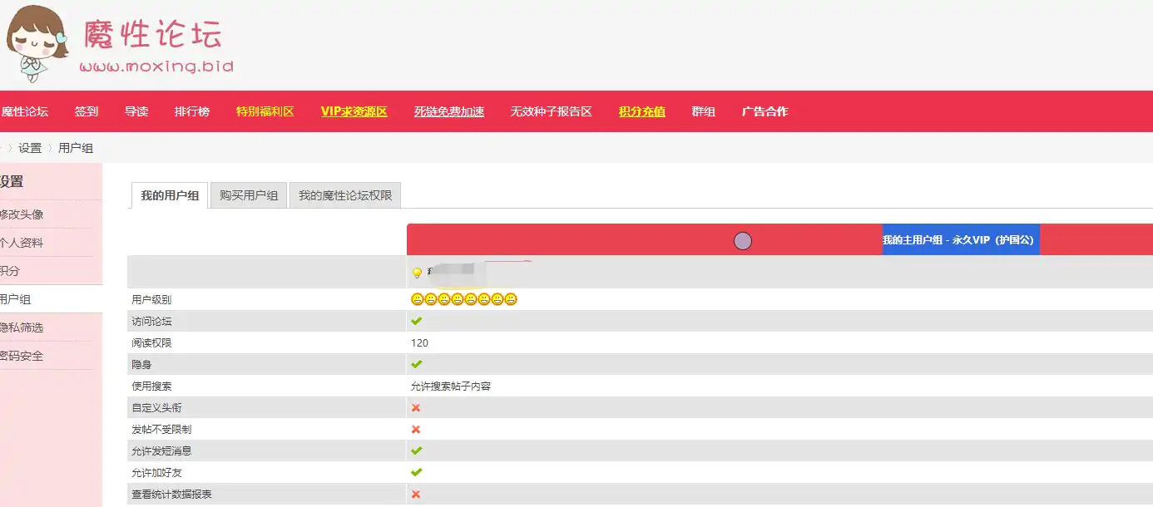Click the 阅读权限 row label
Viewport: 1153px width, 507px height.
151,342
